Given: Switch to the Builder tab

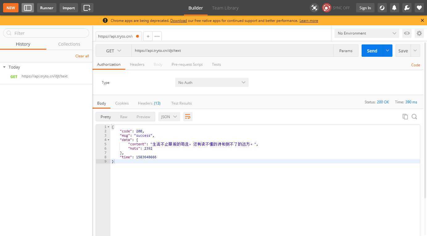Looking at the screenshot, I should 196,8.
